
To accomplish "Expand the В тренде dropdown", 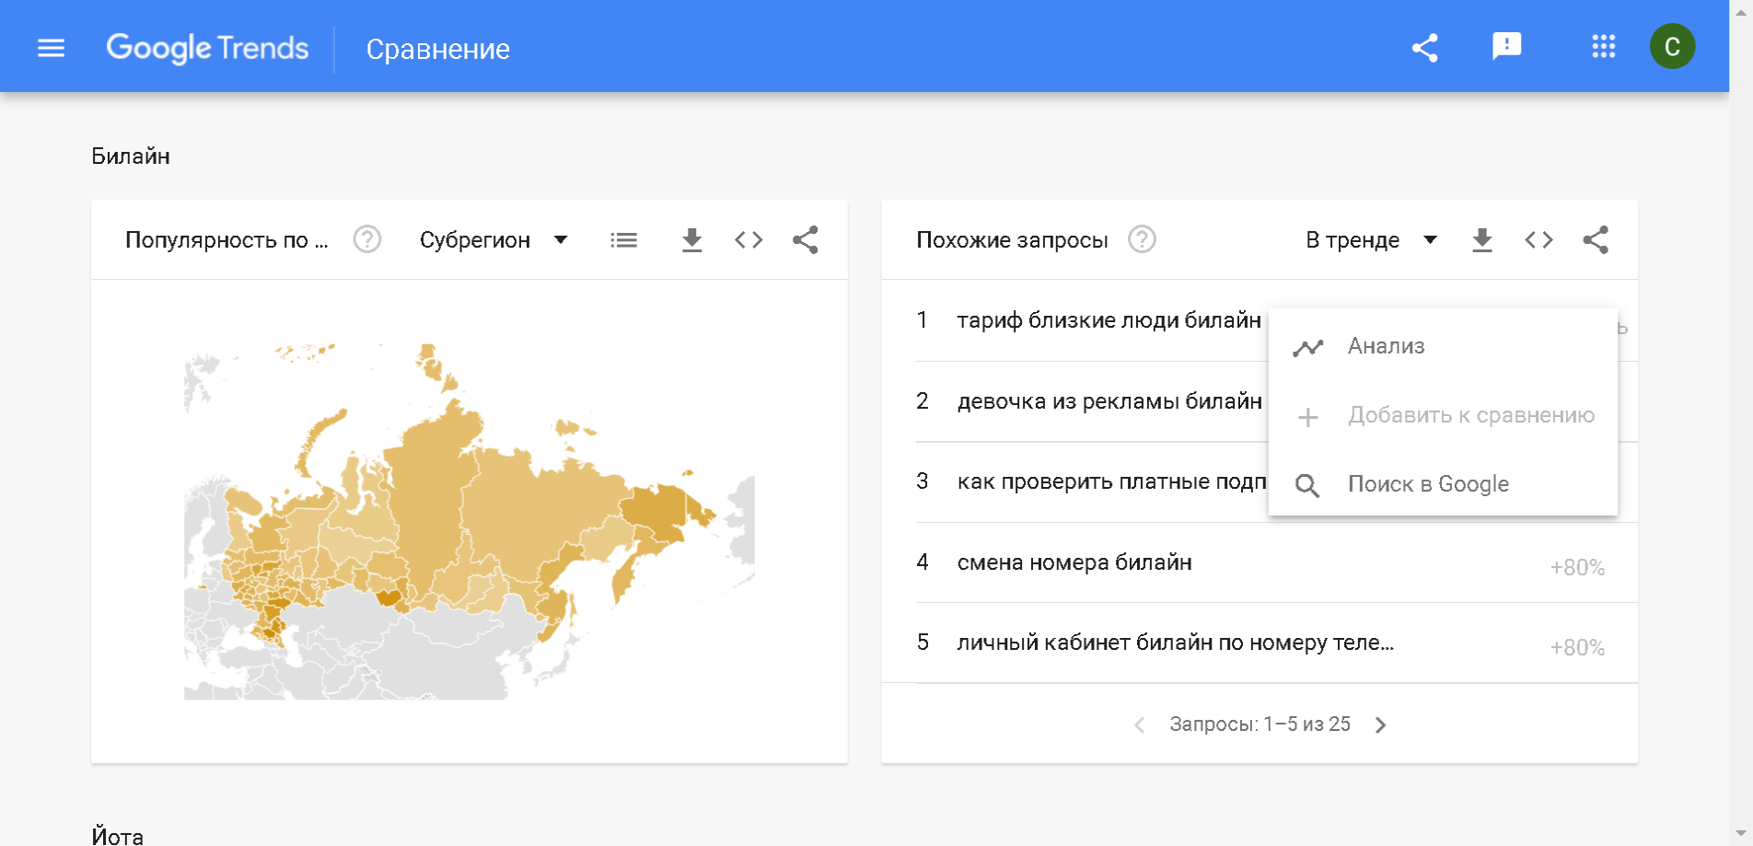I will 1371,240.
